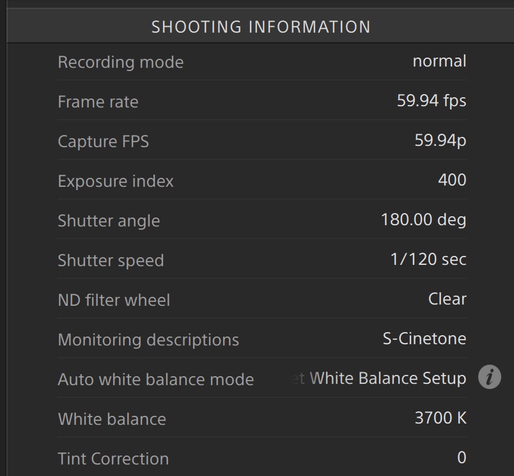
Task: Click the 'Clear' ND filter value
Action: (447, 299)
